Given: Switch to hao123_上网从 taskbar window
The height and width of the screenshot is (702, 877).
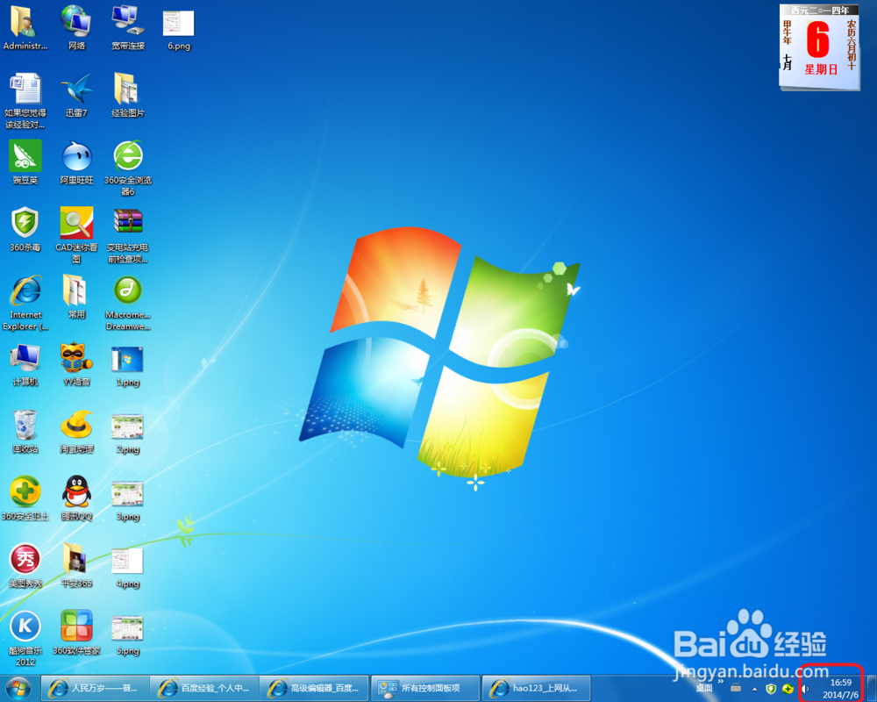Looking at the screenshot, I should click(535, 688).
